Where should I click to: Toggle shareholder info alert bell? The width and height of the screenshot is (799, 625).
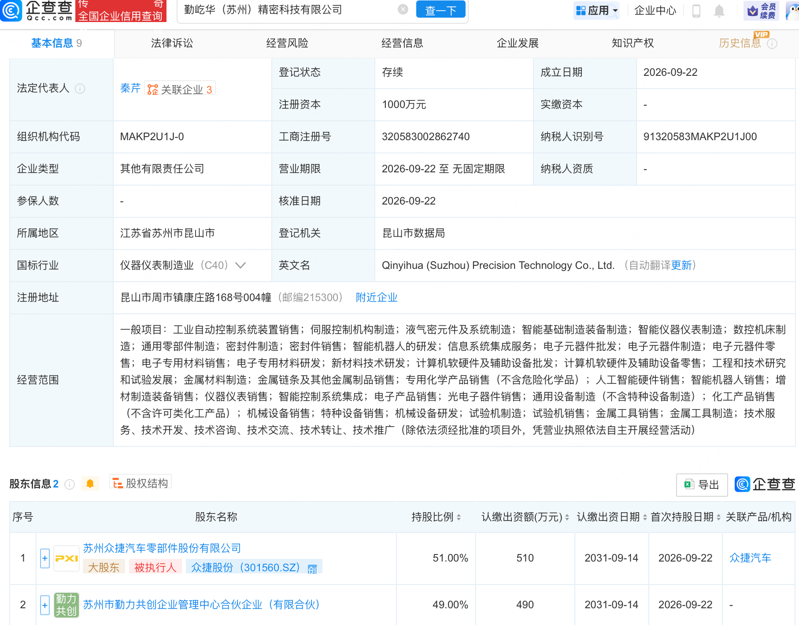90,484
